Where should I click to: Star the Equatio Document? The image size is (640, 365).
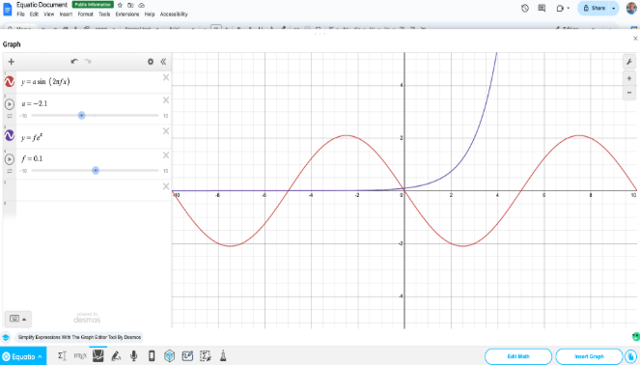coord(120,5)
